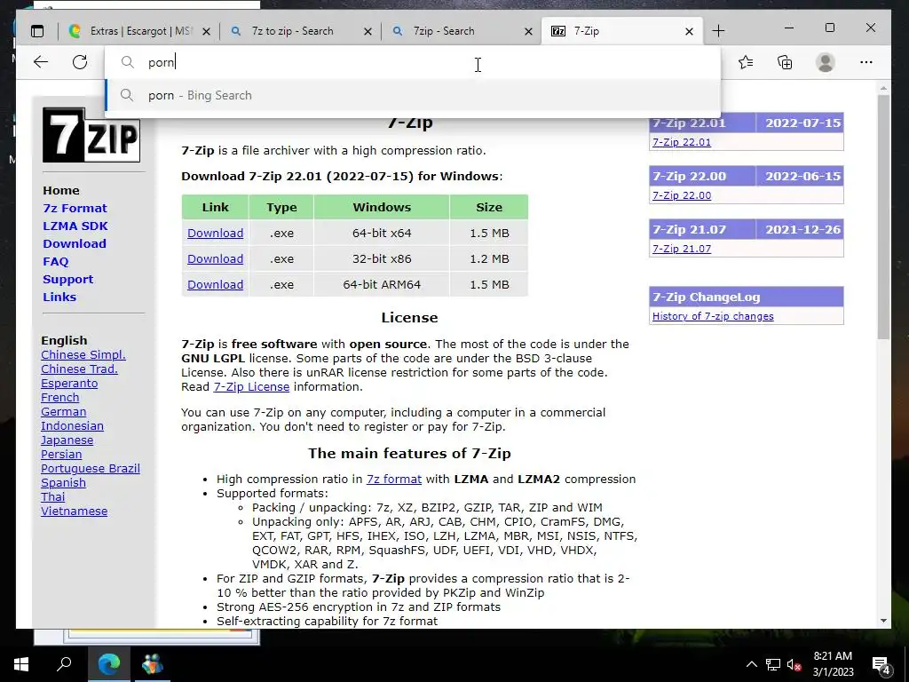This screenshot has height=682, width=909.
Task: Open taskbar Search magnifier
Action: coord(64,663)
